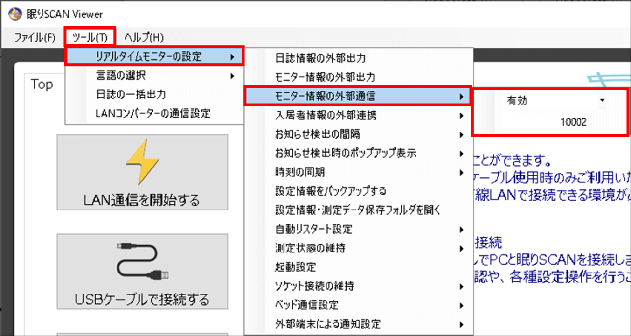
Task: Open the ヘルプ(H) menu
Action: coord(144,37)
